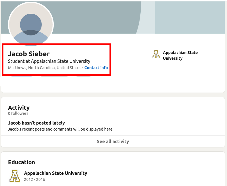Click the middle outlined button below profile info
The height and width of the screenshot is (186, 227).
(x=54, y=77)
